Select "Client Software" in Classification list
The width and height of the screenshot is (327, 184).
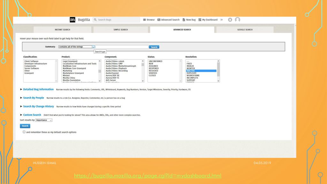click(x=31, y=61)
